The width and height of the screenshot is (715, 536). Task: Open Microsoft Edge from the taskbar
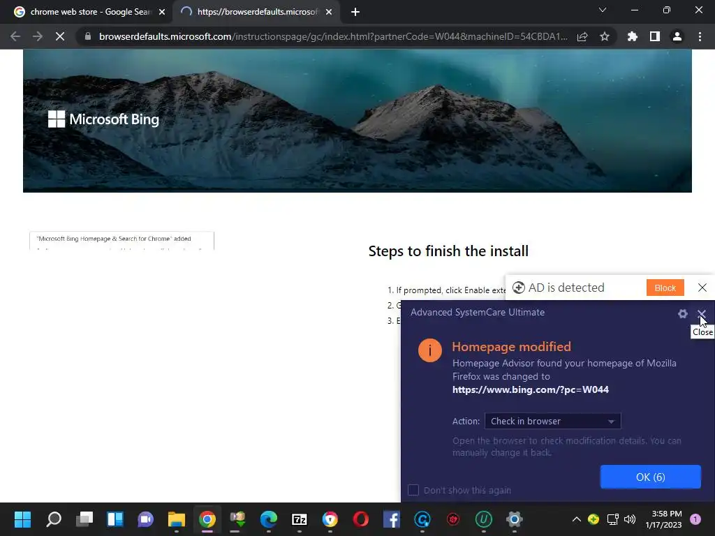coord(269,519)
